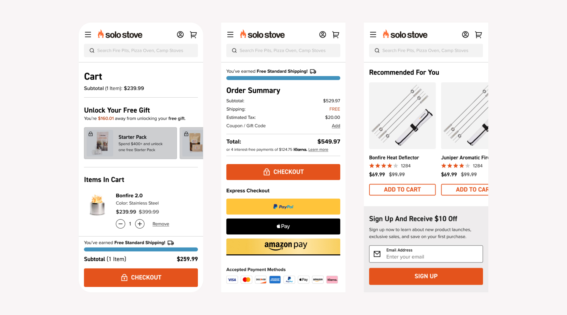Pay with Apple Pay express checkout
This screenshot has width=567, height=315.
click(283, 226)
